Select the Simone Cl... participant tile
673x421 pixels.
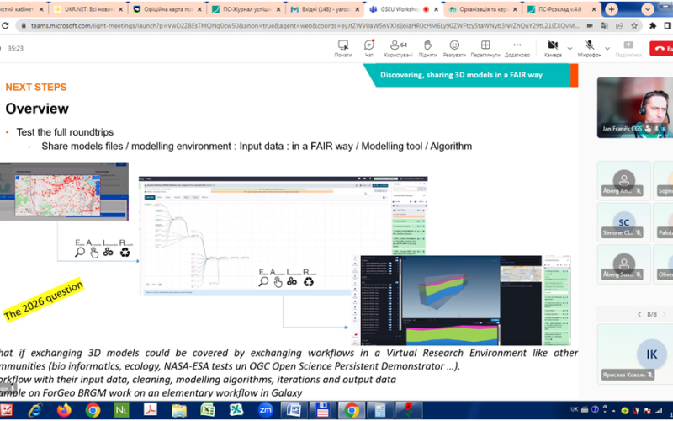point(623,223)
